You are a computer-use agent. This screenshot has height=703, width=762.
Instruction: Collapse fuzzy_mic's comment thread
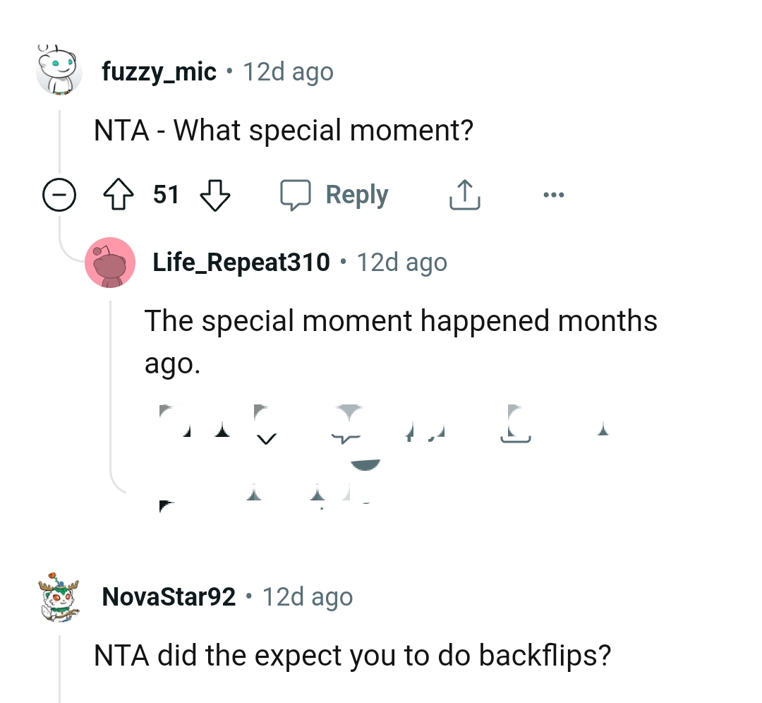pos(60,195)
